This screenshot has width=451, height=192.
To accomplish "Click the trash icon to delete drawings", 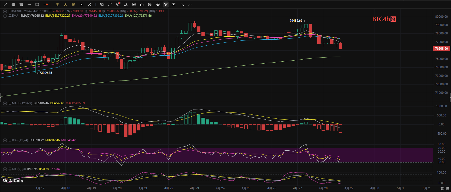I will [174, 4].
